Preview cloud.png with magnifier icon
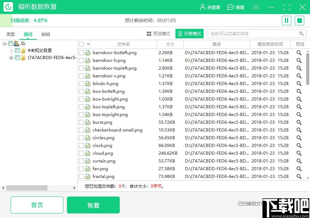The image size is (310, 218). pyautogui.click(x=299, y=153)
